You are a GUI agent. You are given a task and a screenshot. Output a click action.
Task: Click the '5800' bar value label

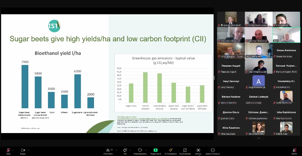(x=38, y=73)
